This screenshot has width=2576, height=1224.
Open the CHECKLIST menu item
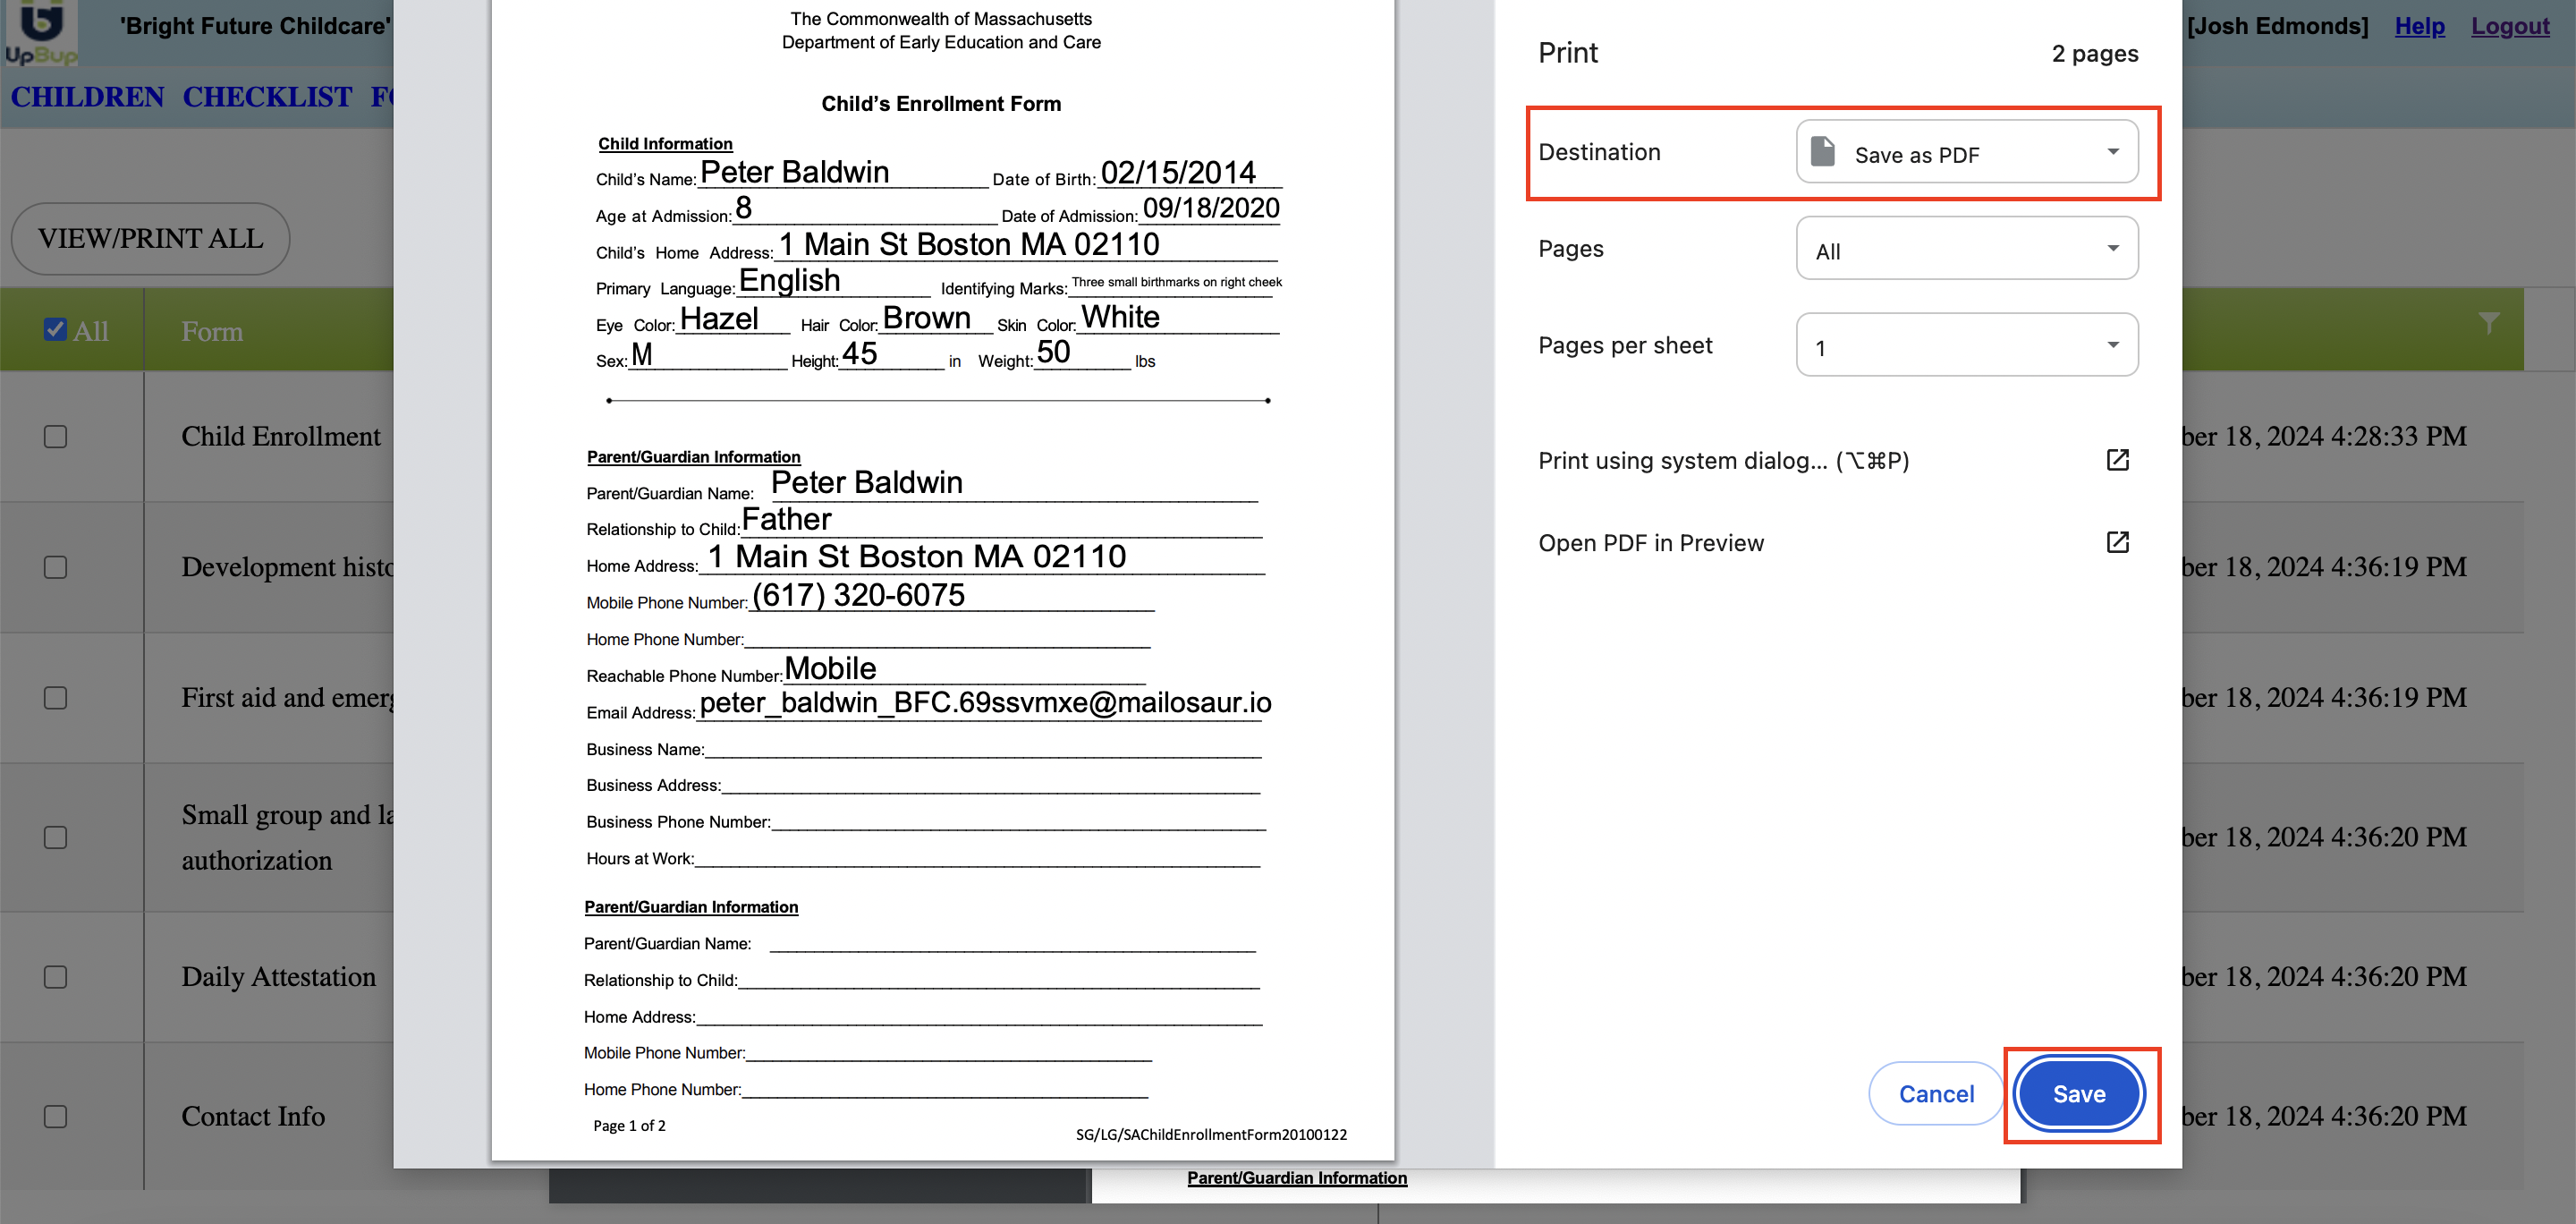tap(267, 97)
